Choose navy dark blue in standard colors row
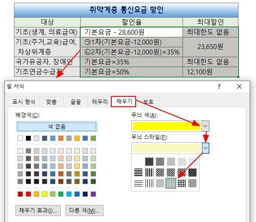The width and height of the screenshot is (256, 222). point(85,194)
